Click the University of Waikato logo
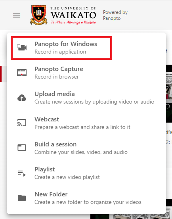This screenshot has width=172, height=219. click(63, 15)
